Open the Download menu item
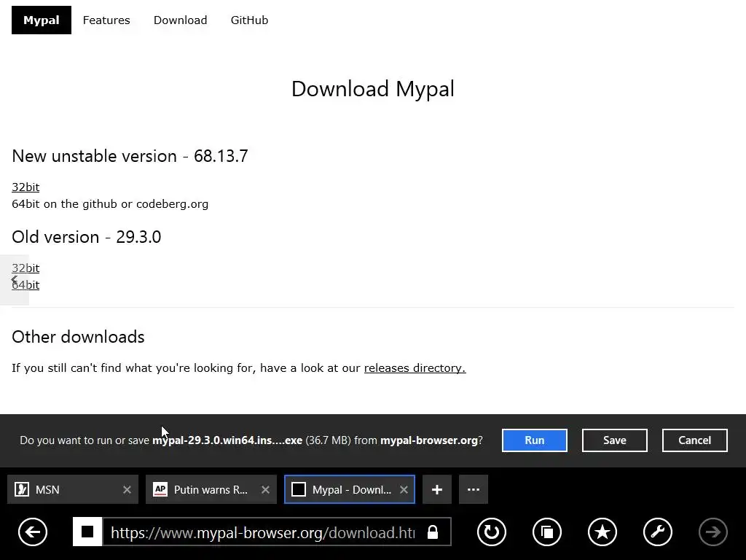 coord(181,20)
